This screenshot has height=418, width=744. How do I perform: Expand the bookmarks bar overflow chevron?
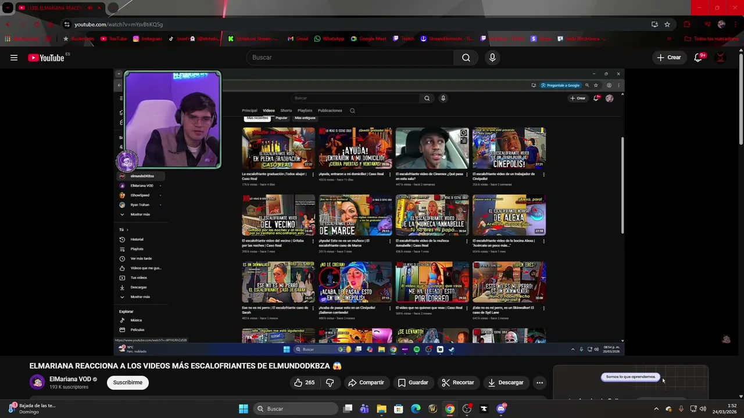[668, 39]
